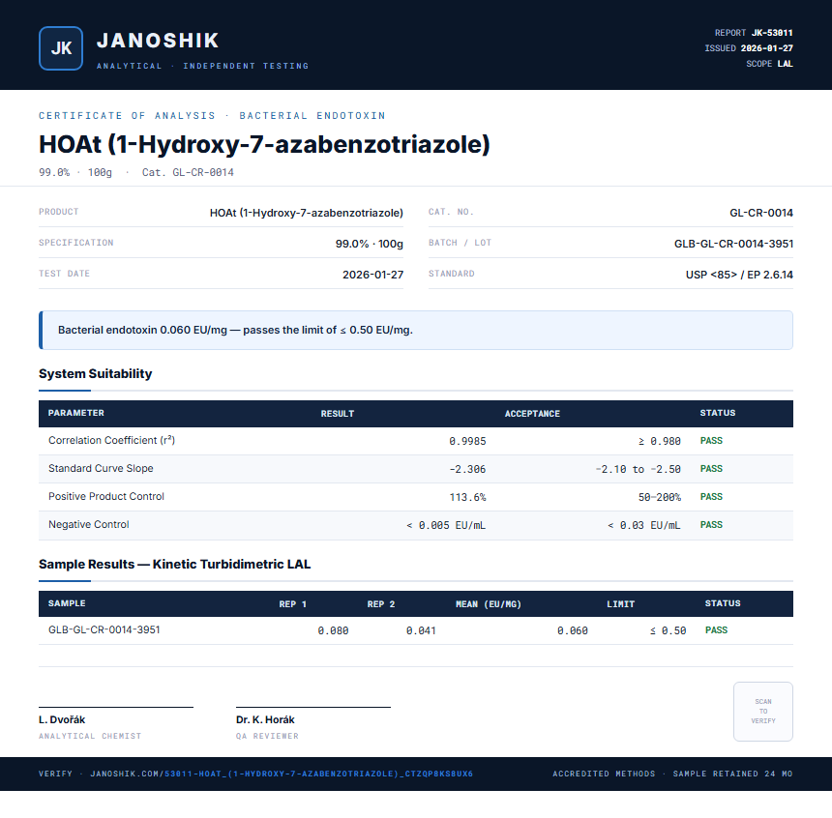Select the correlation result 0.9985

[x=467, y=441]
